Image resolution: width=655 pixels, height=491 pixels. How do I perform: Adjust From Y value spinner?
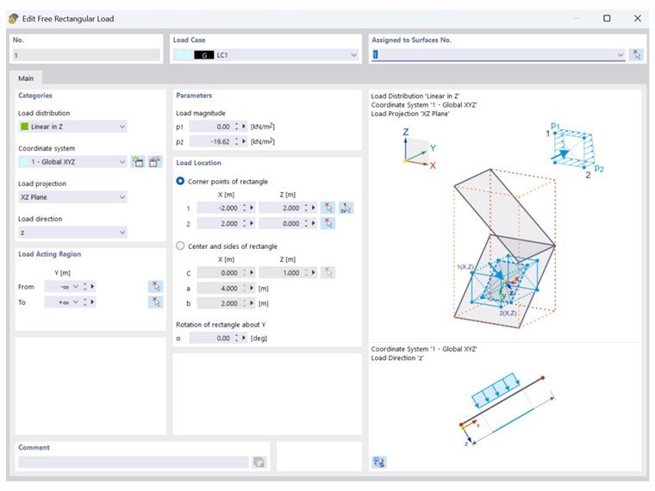tap(84, 286)
